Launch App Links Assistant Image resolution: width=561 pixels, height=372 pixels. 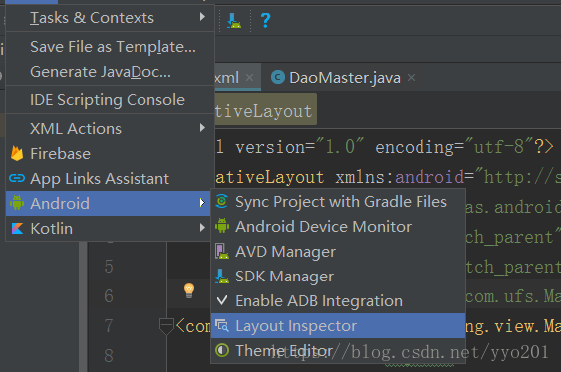(111, 178)
